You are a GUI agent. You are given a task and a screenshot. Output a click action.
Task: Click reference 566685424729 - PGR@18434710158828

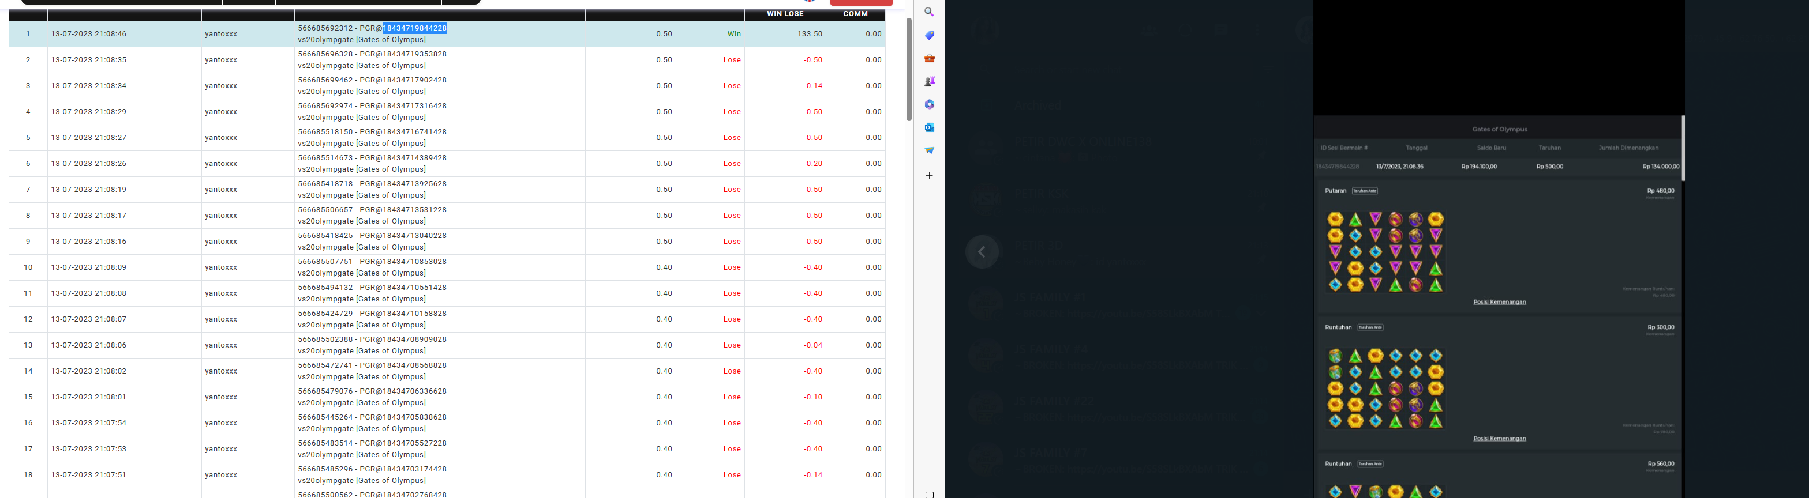[x=372, y=314]
